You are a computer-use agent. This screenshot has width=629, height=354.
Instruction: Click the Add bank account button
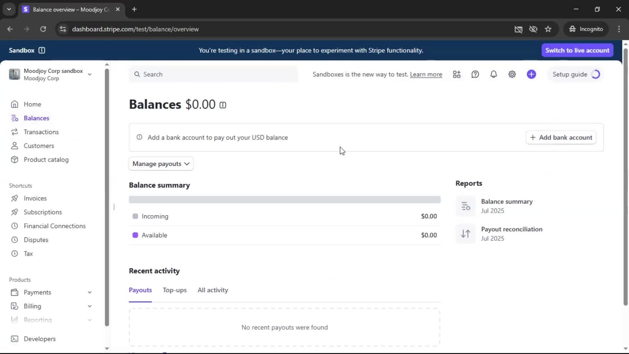[561, 138]
